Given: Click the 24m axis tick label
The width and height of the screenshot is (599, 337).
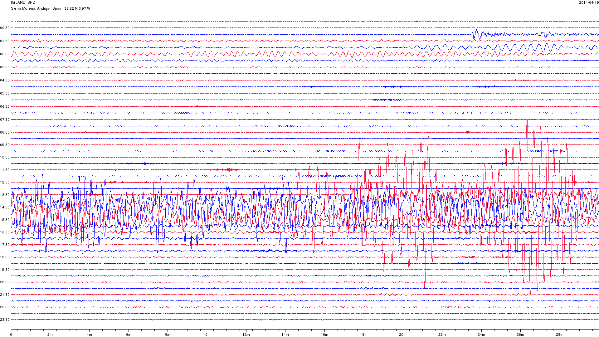Looking at the screenshot, I should (481, 335).
